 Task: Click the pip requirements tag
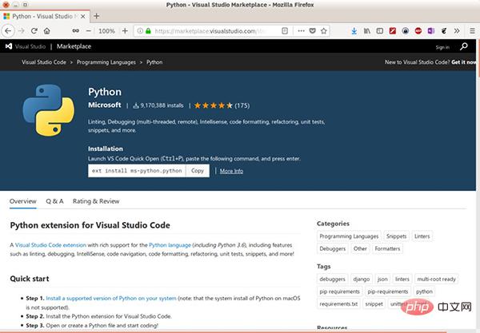[x=339, y=291]
